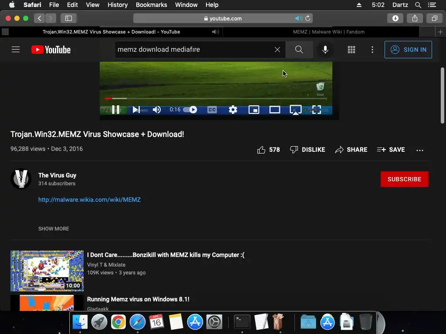
Task: Open Spotlight search in menu bar
Action: click(x=418, y=5)
